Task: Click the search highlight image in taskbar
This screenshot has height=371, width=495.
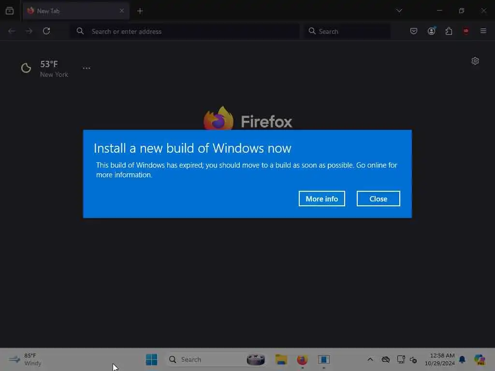Action: click(256, 359)
